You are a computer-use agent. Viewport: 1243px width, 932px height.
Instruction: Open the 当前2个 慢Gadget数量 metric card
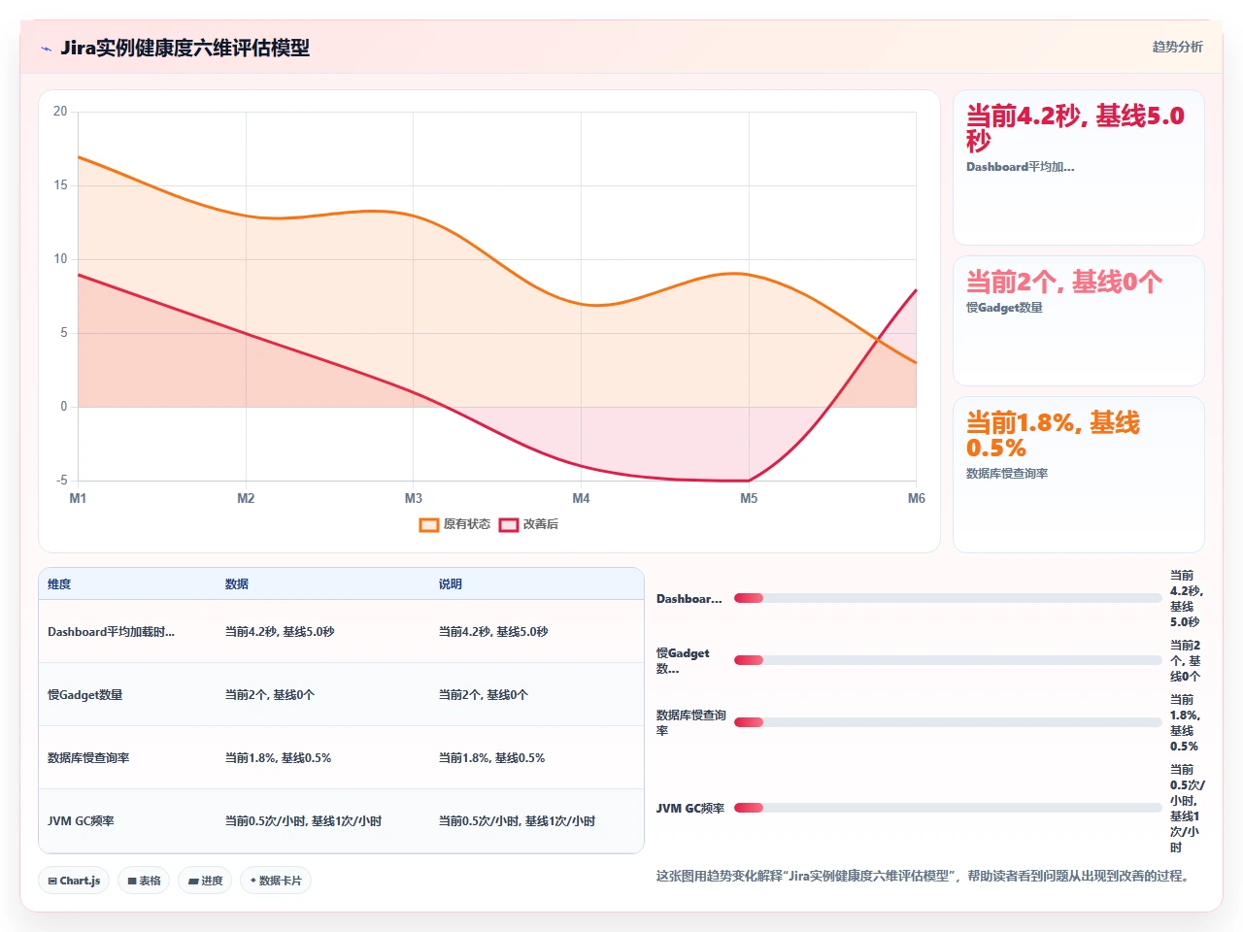pos(1079,321)
